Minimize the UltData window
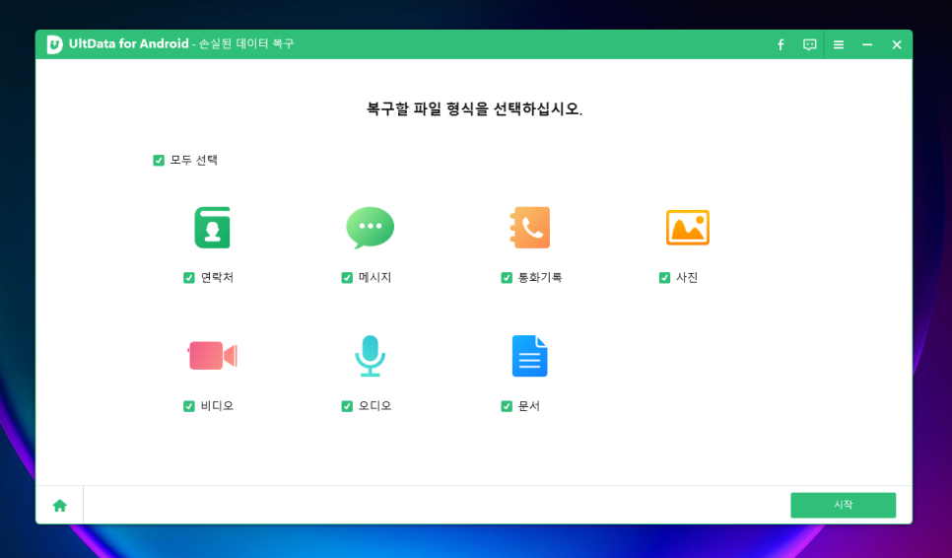 point(867,44)
